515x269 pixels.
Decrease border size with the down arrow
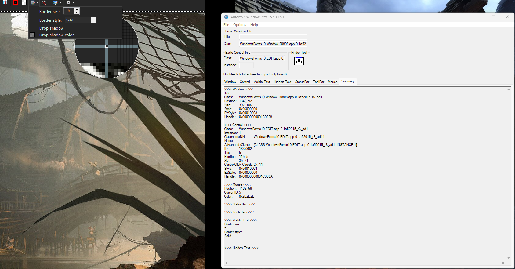(77, 13)
